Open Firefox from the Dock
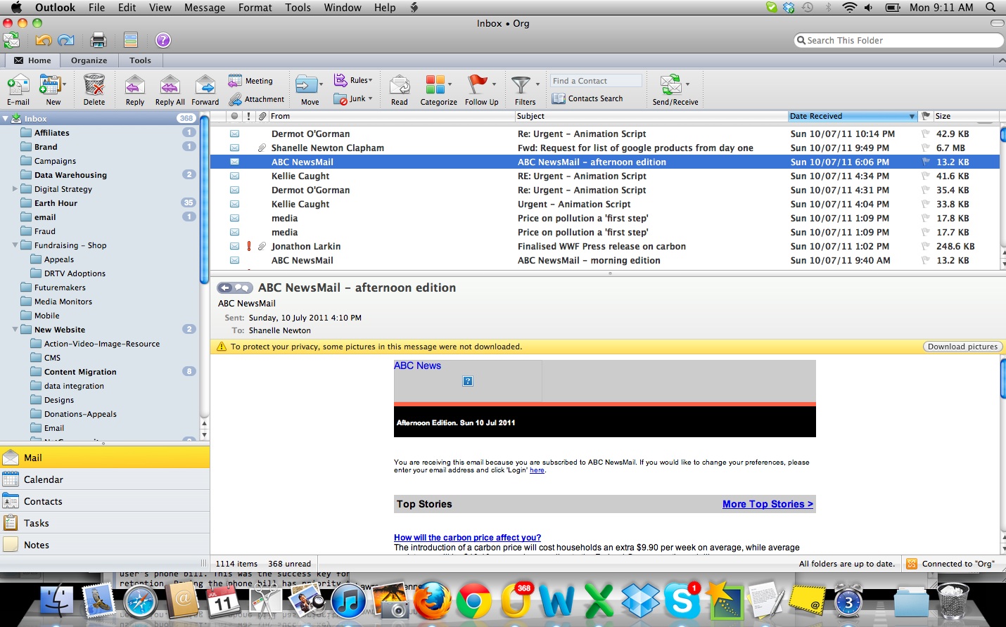Screen dimensions: 1006x627 pyautogui.click(x=432, y=600)
